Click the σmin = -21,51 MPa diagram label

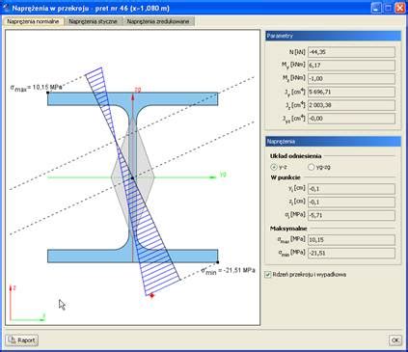click(x=228, y=271)
